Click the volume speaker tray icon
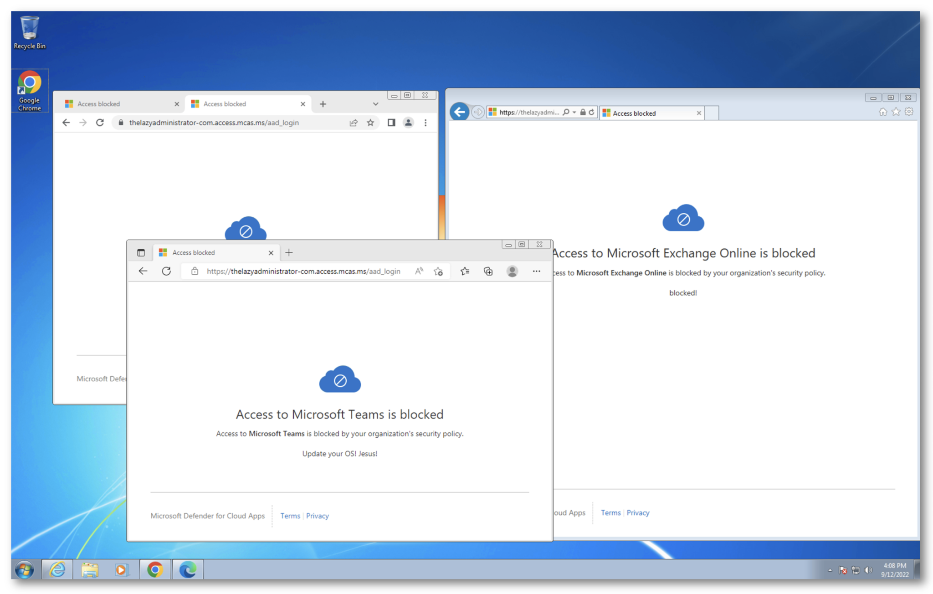 (868, 570)
